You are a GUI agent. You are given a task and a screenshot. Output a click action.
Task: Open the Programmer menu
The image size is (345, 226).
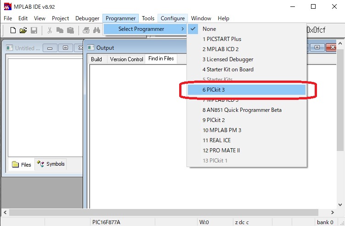[120, 18]
